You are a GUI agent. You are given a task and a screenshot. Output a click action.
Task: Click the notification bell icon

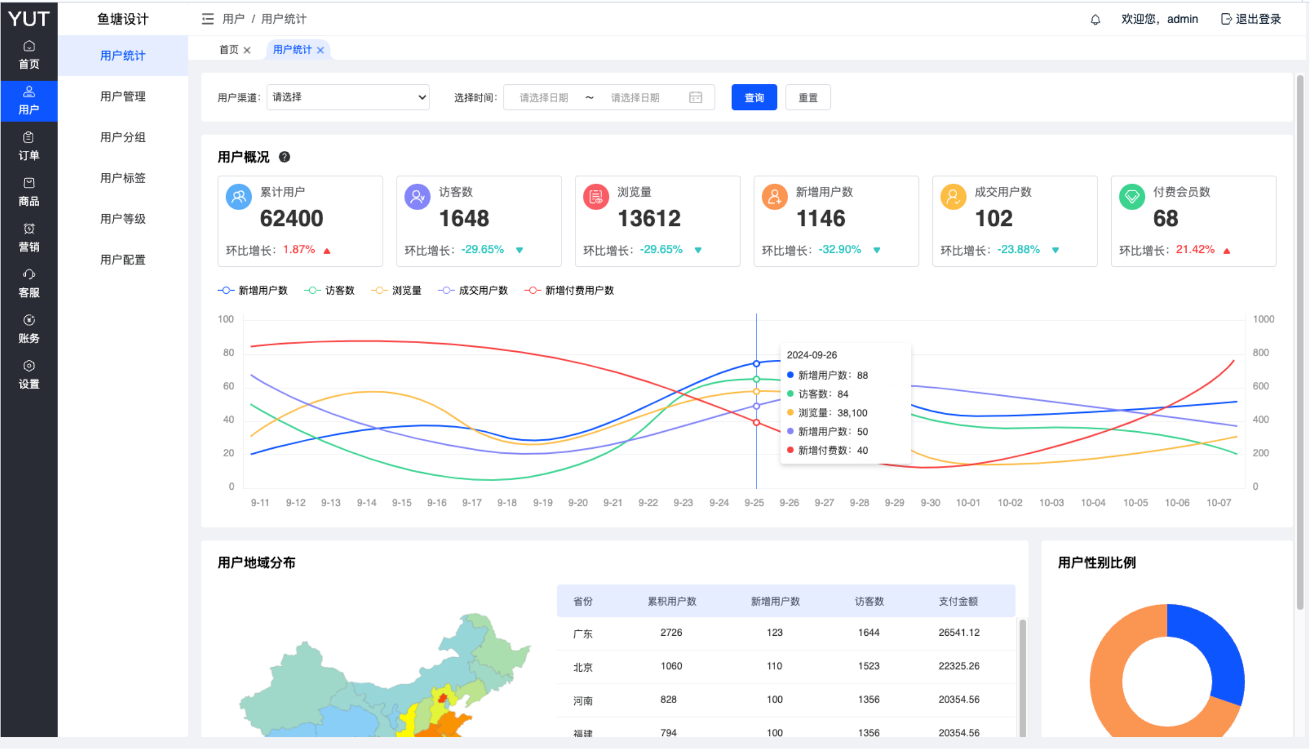1095,20
